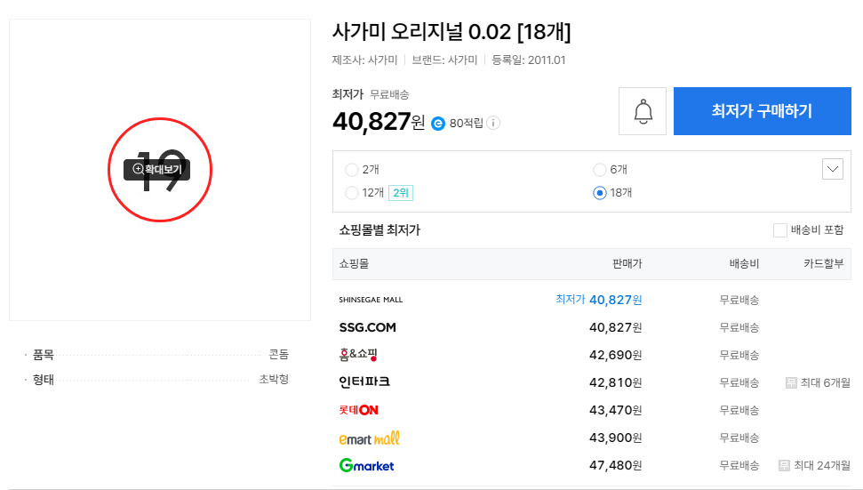The width and height of the screenshot is (863, 490).
Task: Select the 2개 quantity option
Action: 351,170
